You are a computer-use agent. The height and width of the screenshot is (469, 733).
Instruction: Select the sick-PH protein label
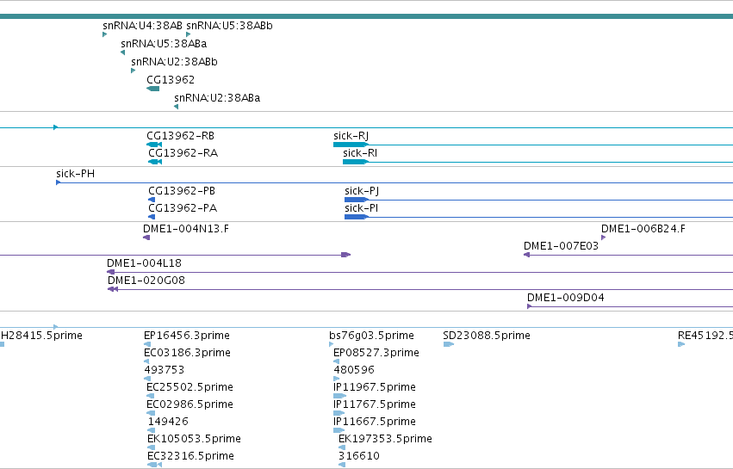[x=75, y=174]
